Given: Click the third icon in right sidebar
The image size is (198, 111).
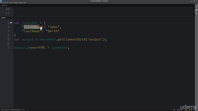Looking at the screenshot, I should (196, 13).
